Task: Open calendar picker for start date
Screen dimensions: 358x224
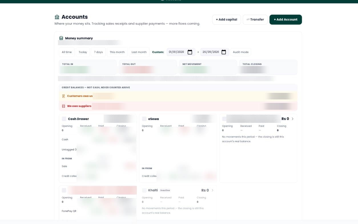Action: [x=190, y=52]
